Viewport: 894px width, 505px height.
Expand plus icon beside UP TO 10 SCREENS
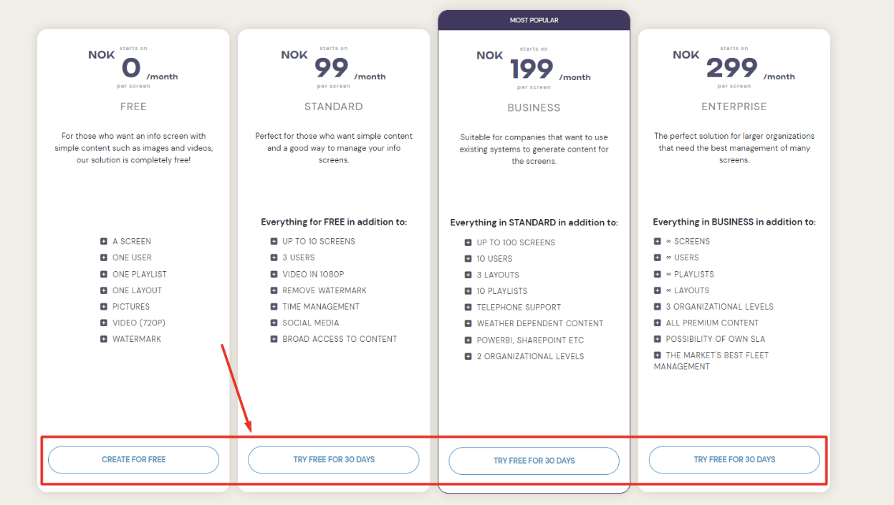pos(274,242)
